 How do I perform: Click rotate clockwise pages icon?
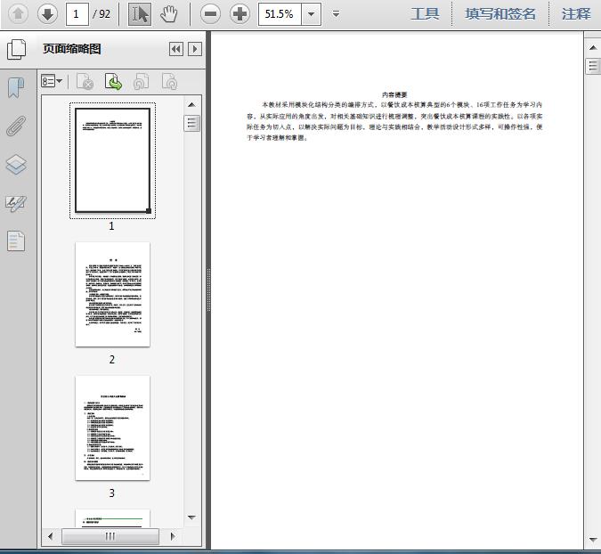[x=169, y=81]
